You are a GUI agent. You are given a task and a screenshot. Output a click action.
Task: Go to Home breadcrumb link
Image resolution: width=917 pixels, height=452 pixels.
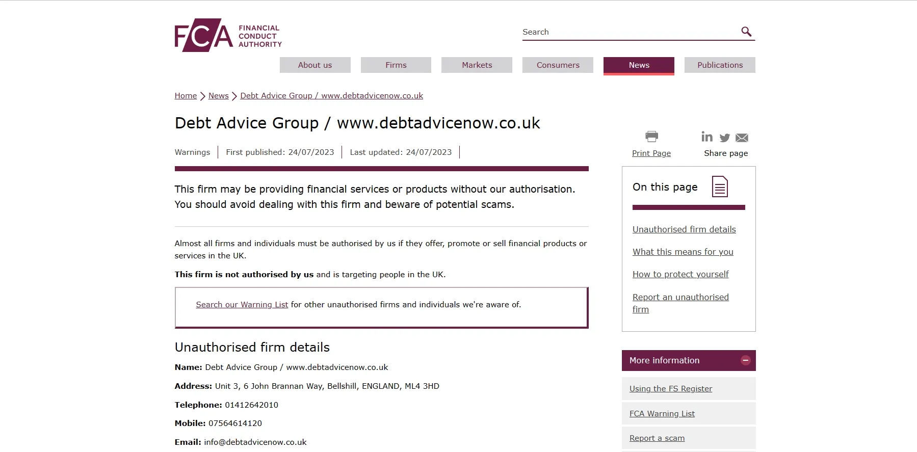[186, 96]
